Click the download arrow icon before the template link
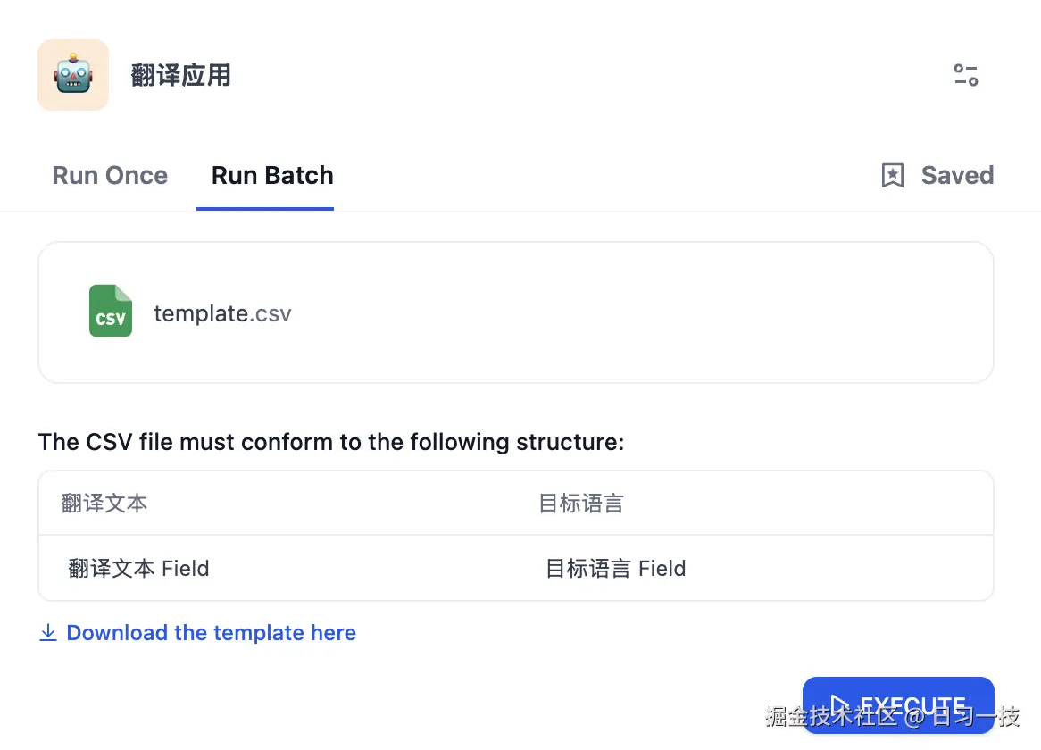The image size is (1041, 750). click(47, 632)
